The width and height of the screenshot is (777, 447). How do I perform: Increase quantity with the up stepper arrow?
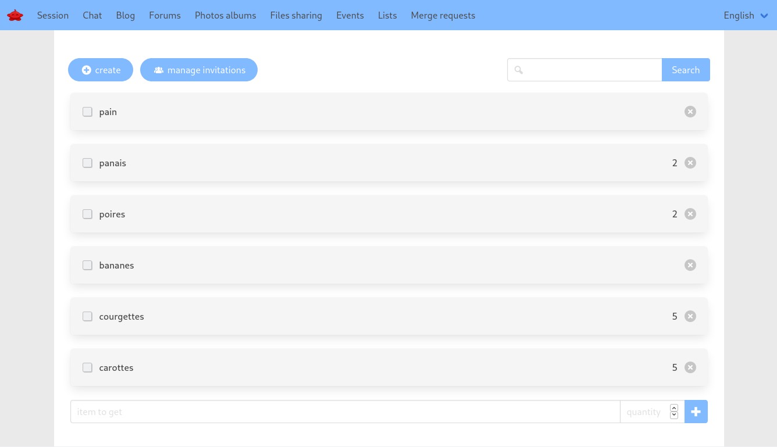(674, 408)
